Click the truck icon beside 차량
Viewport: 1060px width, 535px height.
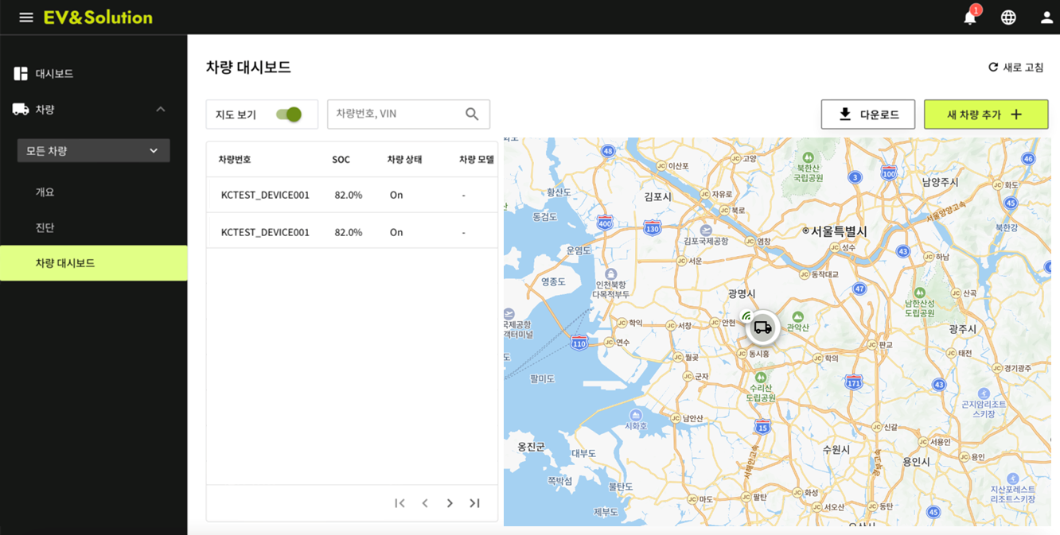pos(21,110)
